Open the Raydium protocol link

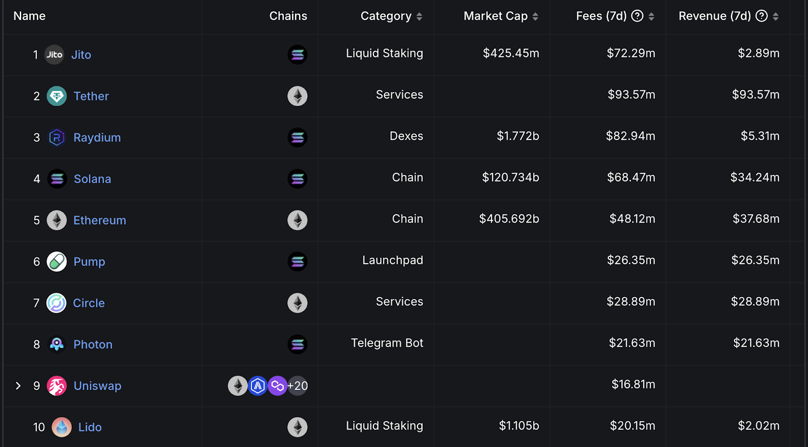[97, 137]
